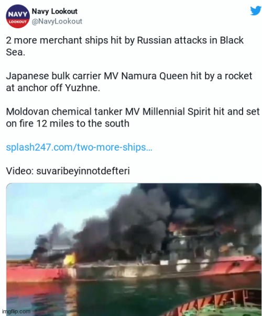Click the '2 more merchant ships' paragraph
Image resolution: width=262 pixels, height=316 pixels.
tap(125, 46)
